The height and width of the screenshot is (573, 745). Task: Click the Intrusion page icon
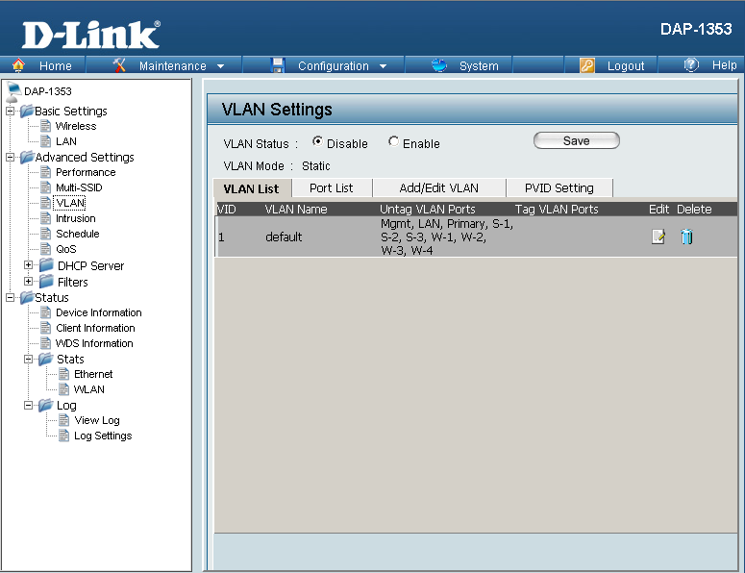tap(45, 218)
